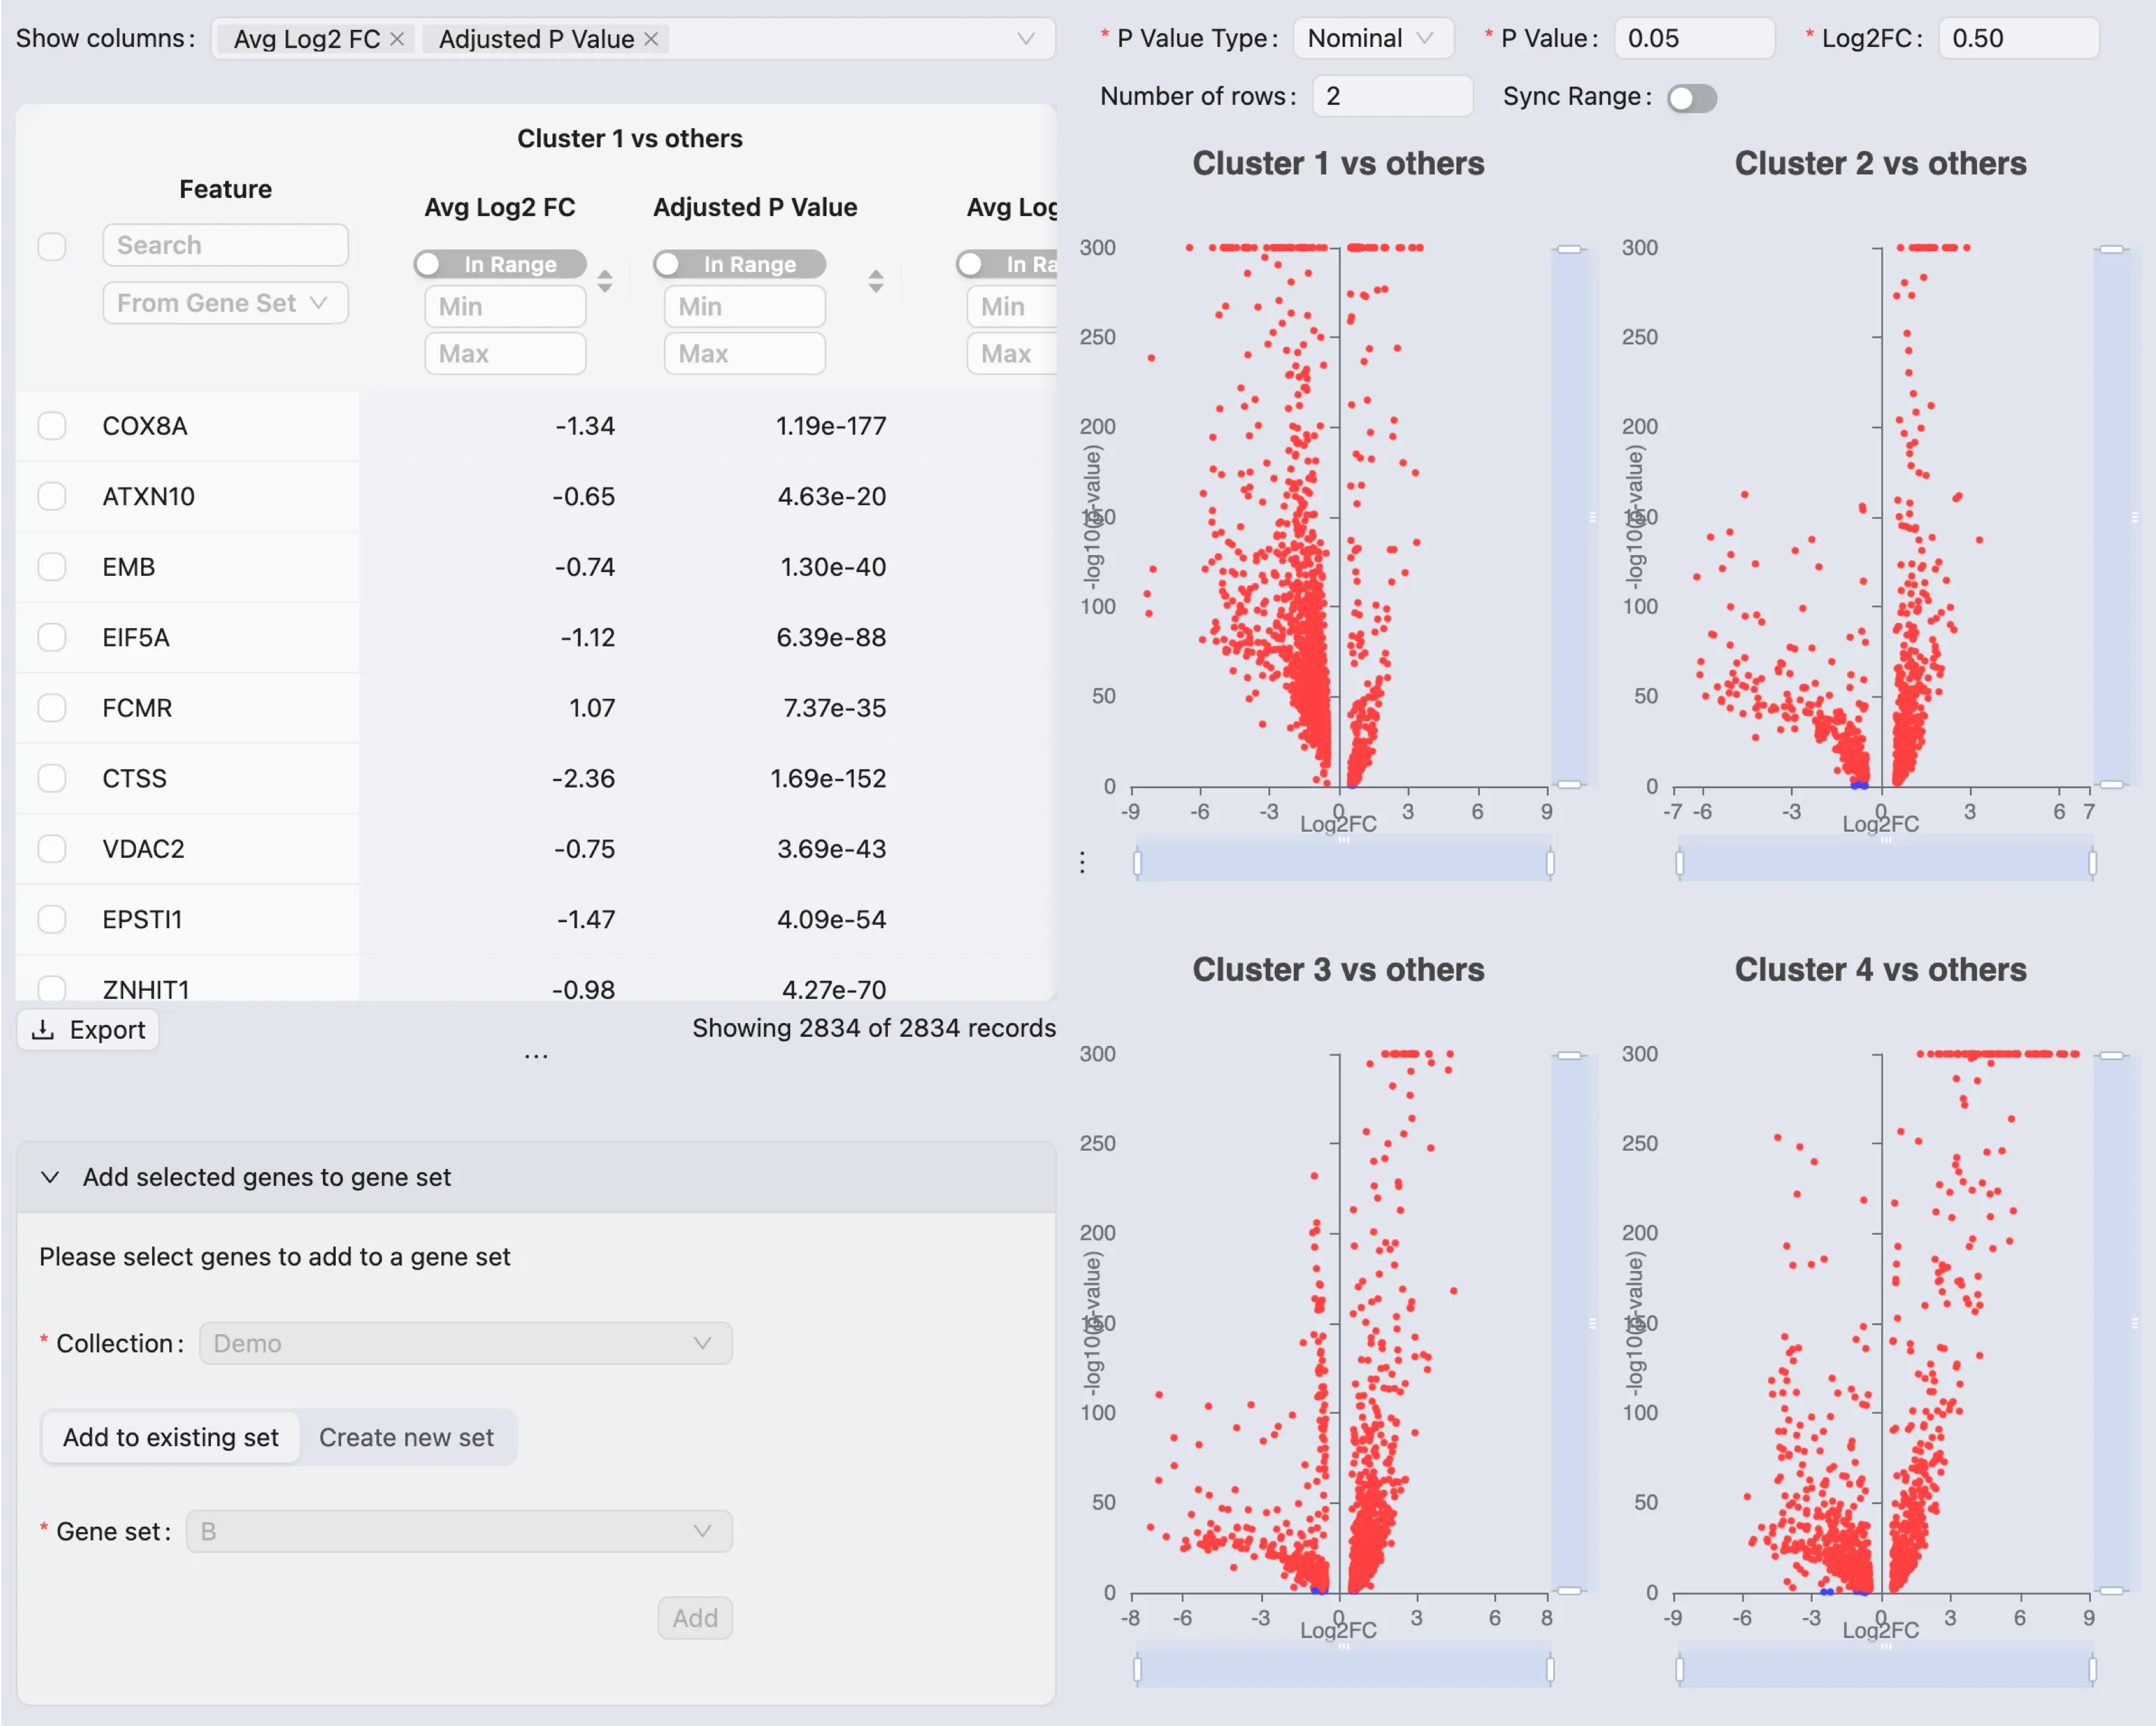2156x1726 pixels.
Task: Select the FCMR gene checkbox
Action: tap(52, 708)
